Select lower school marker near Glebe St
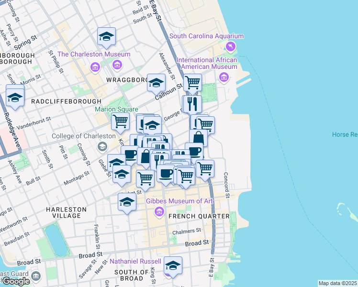 [x=122, y=176]
